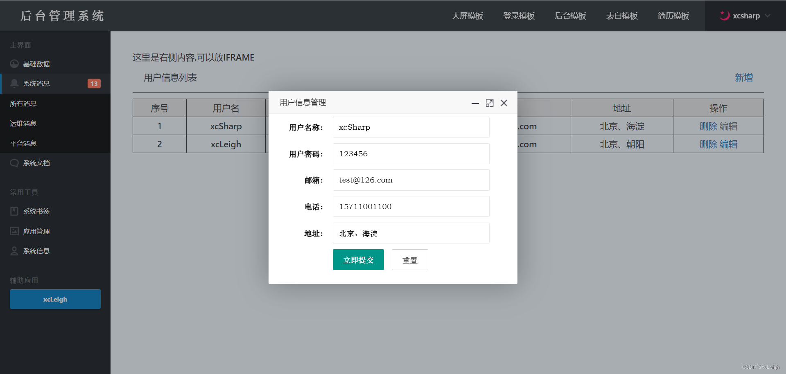Close the 用户信息管理 dialog
This screenshot has width=786, height=374.
[504, 103]
